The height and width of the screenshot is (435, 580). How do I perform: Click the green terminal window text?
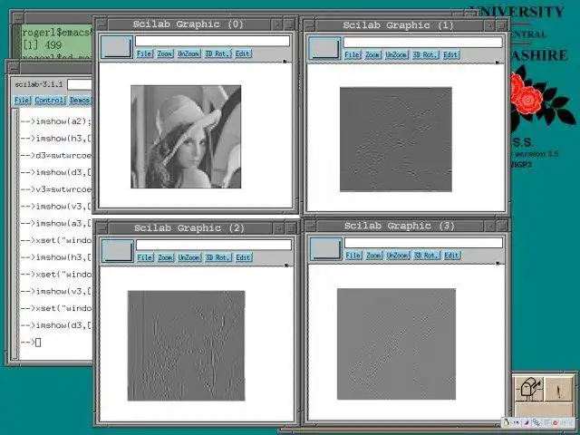point(56,42)
